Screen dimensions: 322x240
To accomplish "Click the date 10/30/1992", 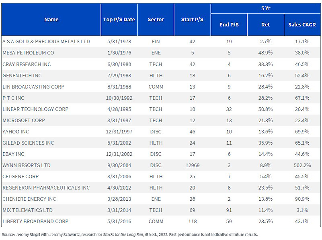I will [x=119, y=98].
